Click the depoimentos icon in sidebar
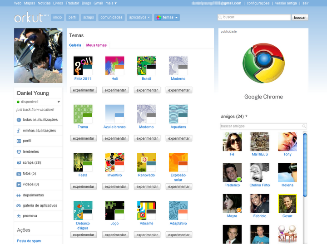The image size is (327, 244). tap(19, 195)
